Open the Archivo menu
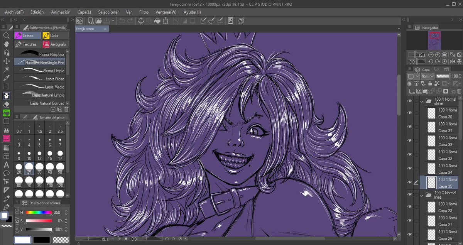This screenshot has width=463, height=245. coord(14,12)
